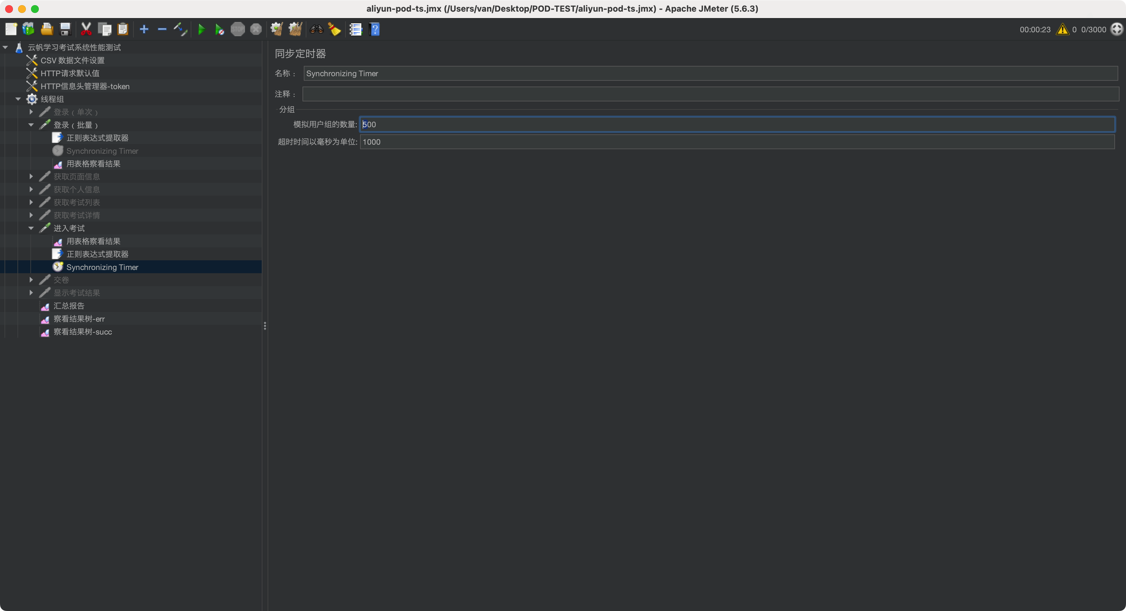Reset search with yellow broom

pos(335,29)
